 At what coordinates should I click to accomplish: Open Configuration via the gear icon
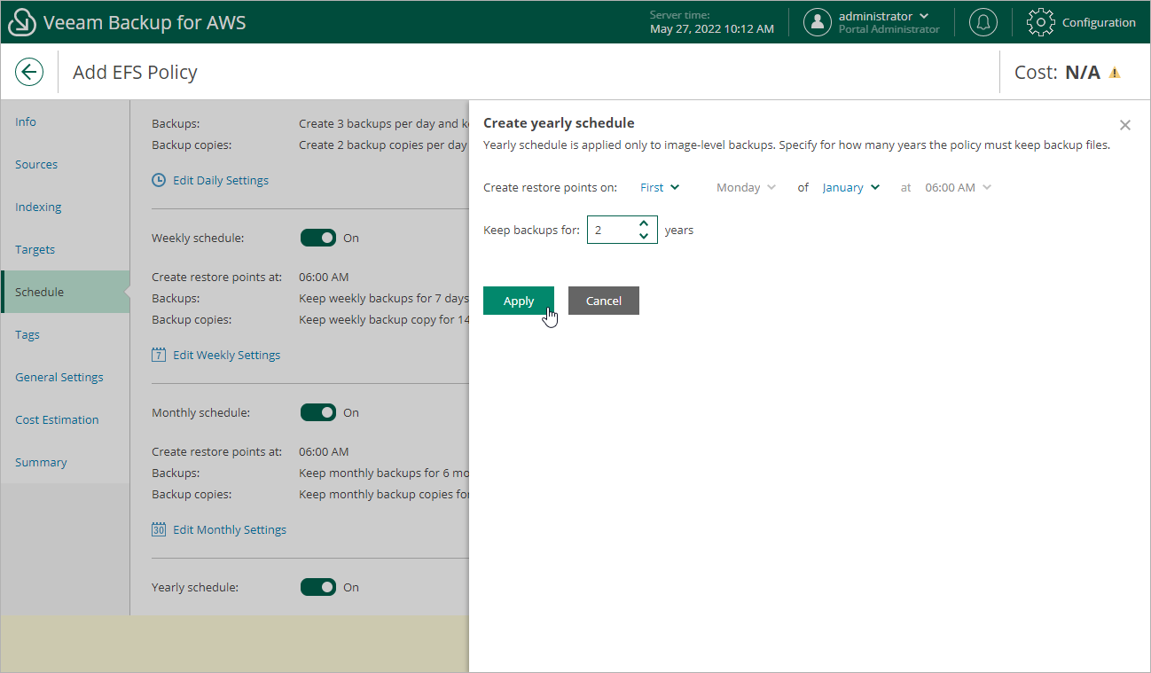pyautogui.click(x=1039, y=22)
